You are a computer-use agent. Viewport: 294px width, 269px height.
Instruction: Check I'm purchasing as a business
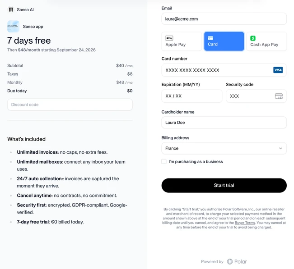coord(164,161)
